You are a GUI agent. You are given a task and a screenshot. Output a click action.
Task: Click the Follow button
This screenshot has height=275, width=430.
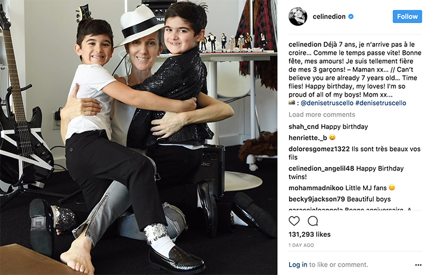[407, 17]
